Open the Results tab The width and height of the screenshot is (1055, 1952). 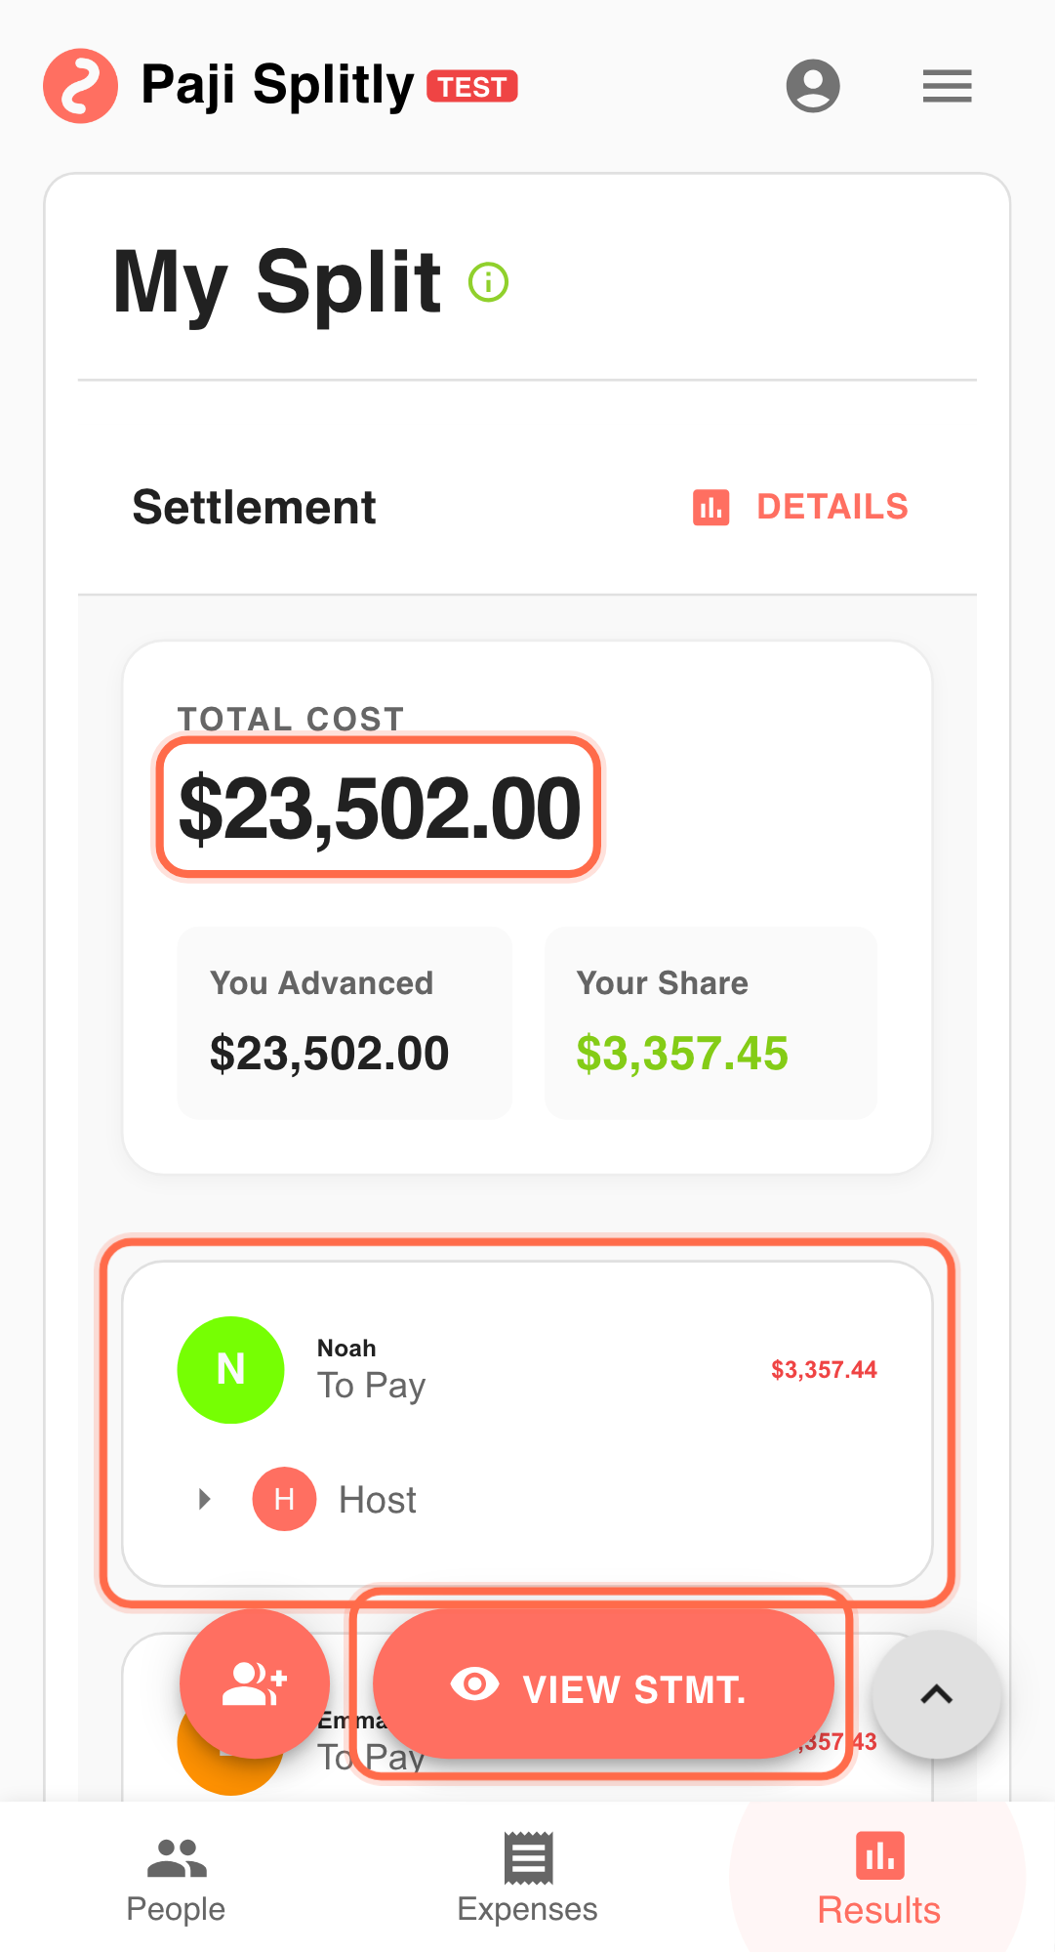coord(878,1879)
